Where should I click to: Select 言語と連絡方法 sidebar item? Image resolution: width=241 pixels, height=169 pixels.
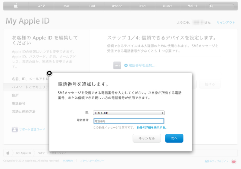(24, 111)
